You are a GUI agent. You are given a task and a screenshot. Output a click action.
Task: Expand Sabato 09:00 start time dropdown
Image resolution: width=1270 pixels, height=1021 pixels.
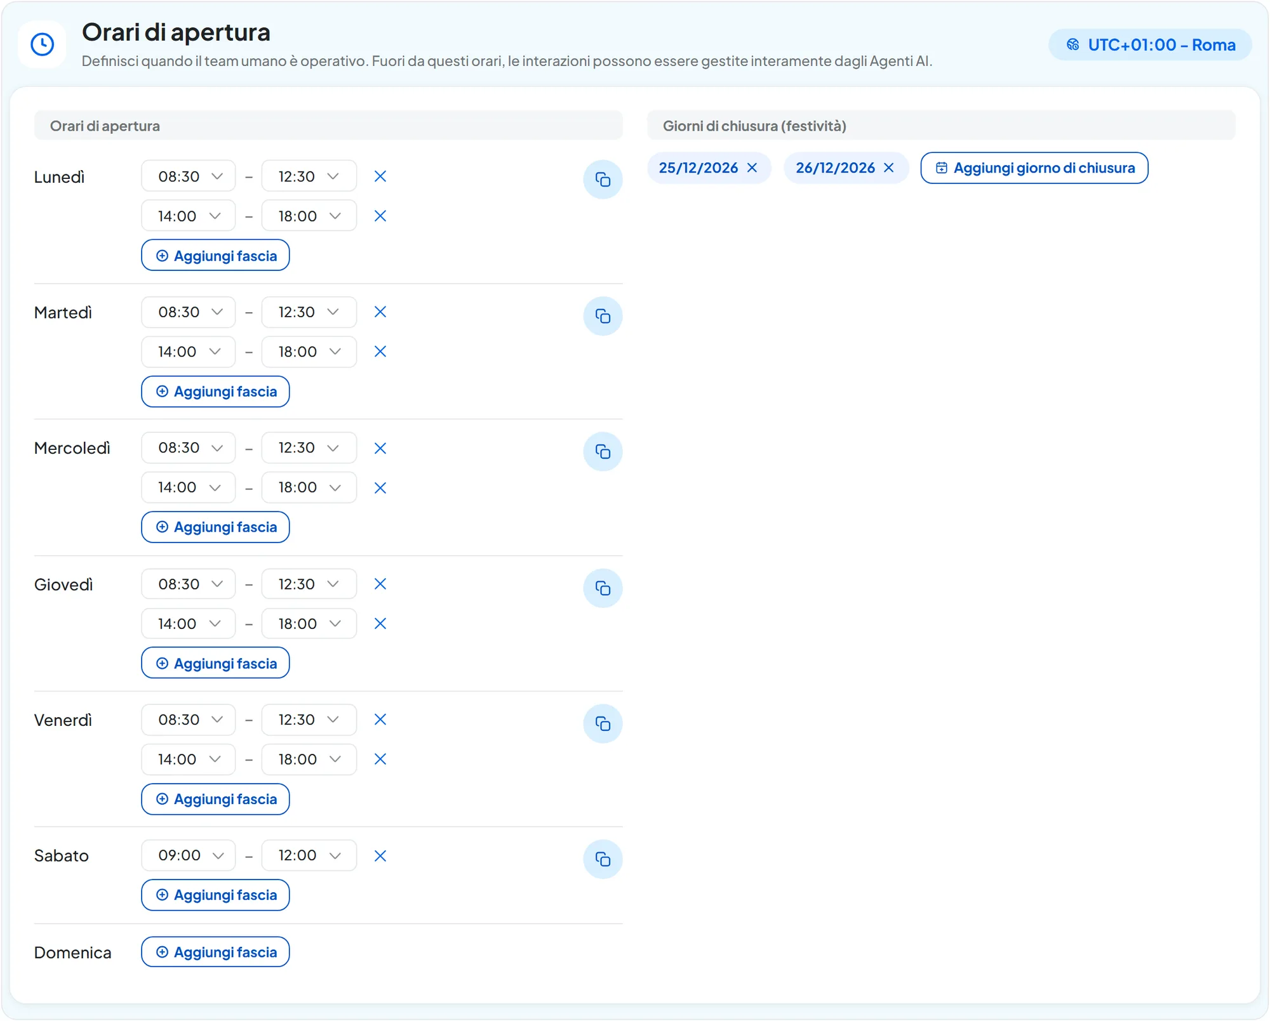click(189, 856)
